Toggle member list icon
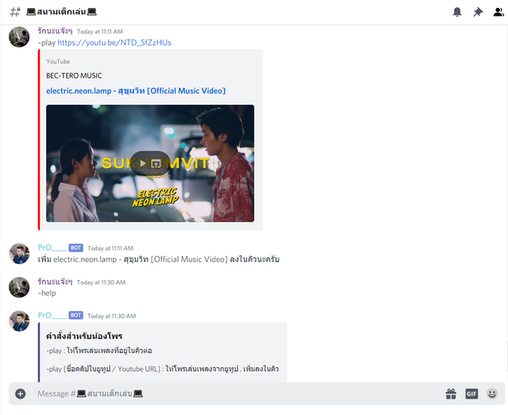This screenshot has height=415, width=508. tap(498, 12)
